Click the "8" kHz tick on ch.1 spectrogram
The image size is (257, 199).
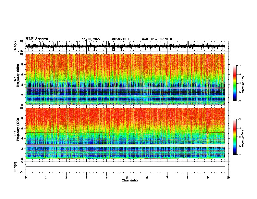(x=23, y=64)
